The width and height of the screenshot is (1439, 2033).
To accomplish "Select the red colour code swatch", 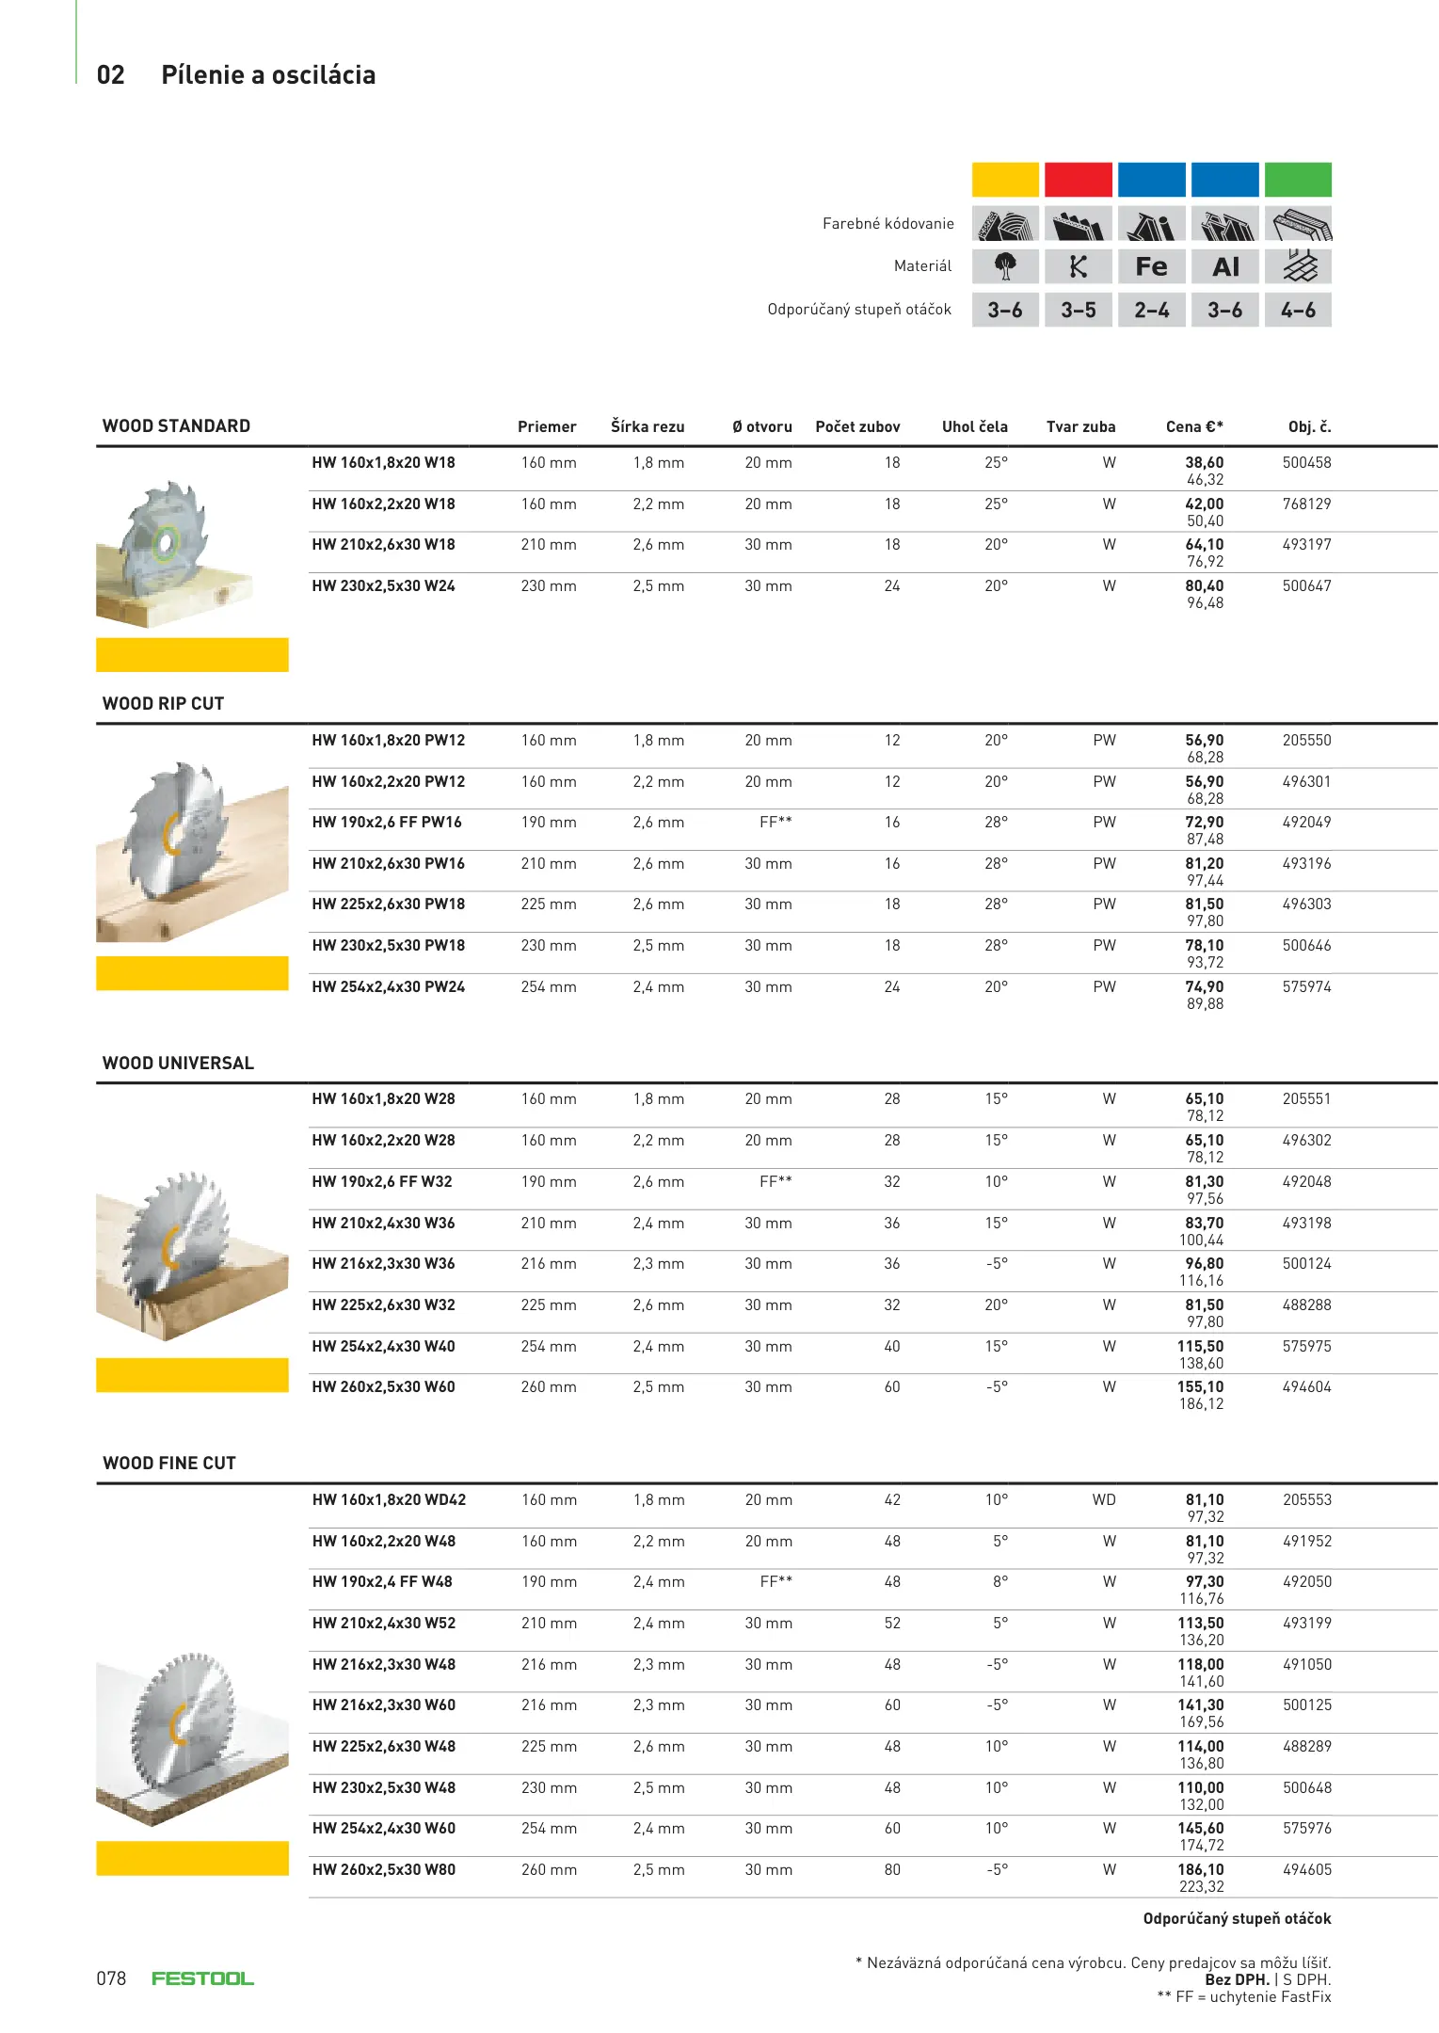I will coord(1079,179).
